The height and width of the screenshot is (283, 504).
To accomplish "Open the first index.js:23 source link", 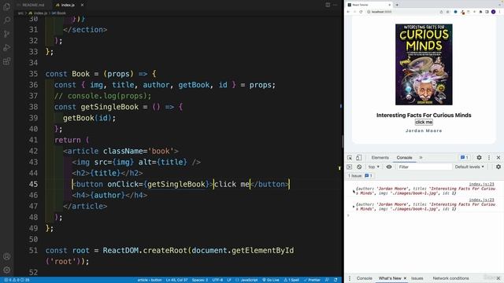I will click(481, 184).
